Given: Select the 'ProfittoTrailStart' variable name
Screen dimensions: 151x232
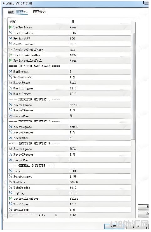Looking at the screenshot, I should (x=28, y=49).
